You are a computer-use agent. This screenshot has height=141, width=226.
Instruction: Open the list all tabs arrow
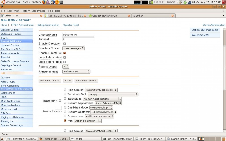tap(223, 15)
